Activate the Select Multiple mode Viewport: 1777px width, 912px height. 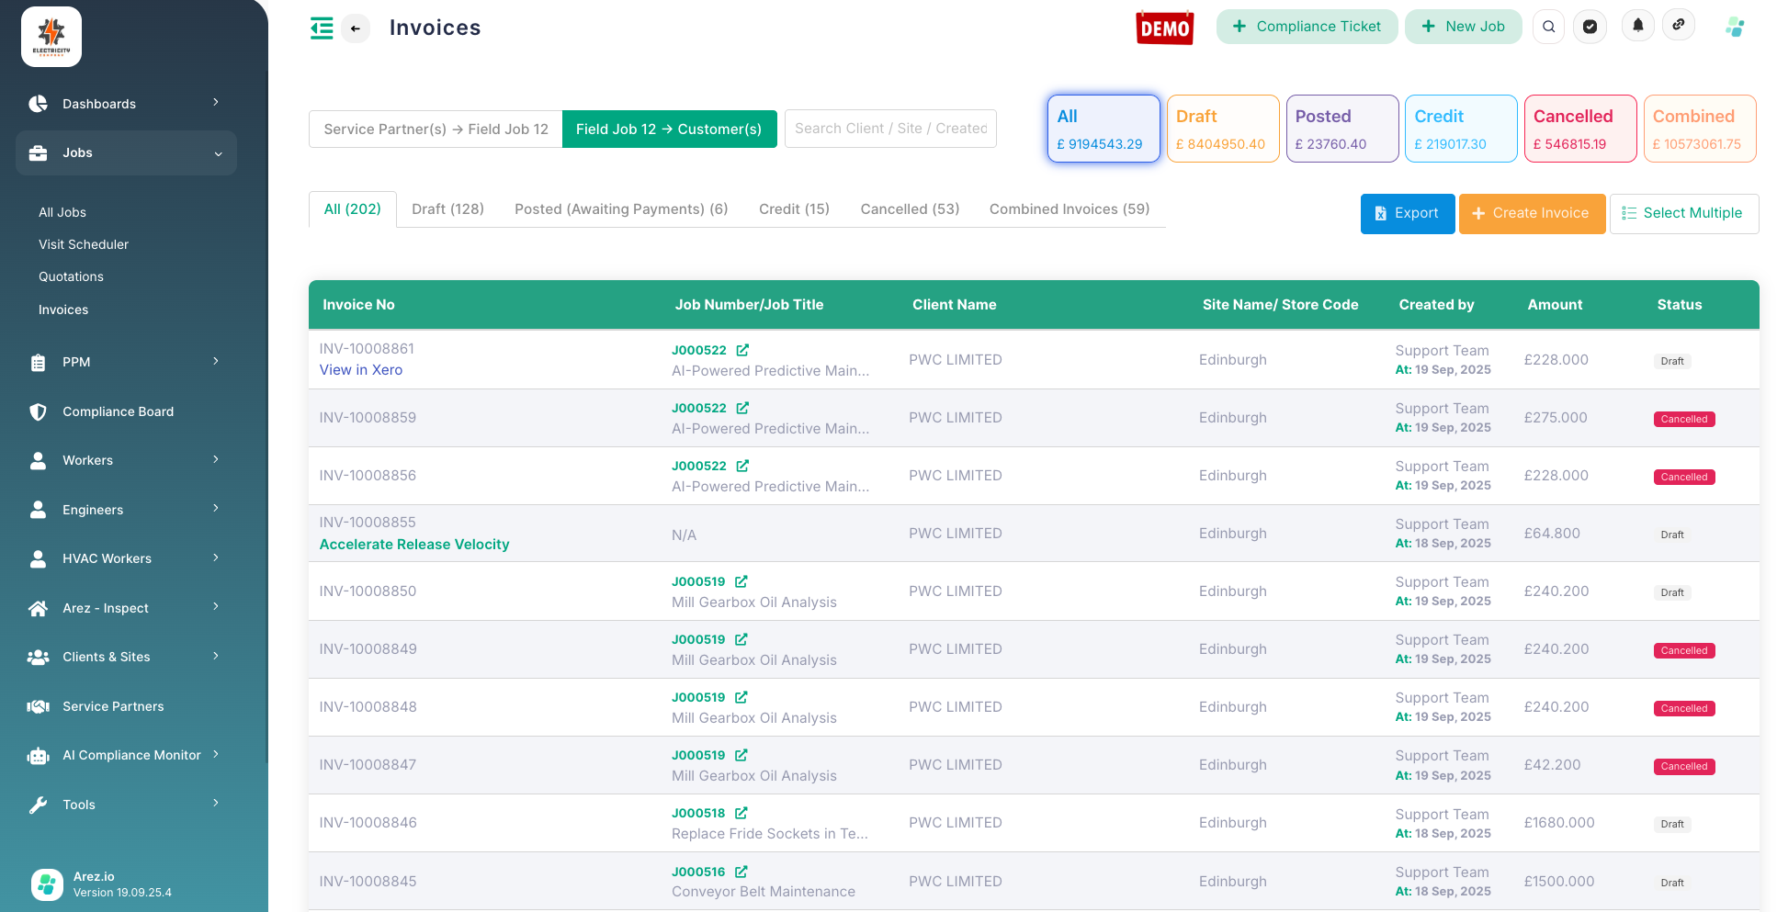(1684, 213)
